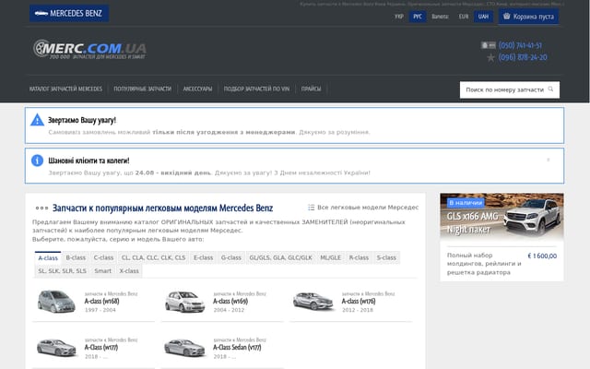The height and width of the screenshot is (369, 590).
Task: Open A-class (w169) parts link
Action: 230,302
